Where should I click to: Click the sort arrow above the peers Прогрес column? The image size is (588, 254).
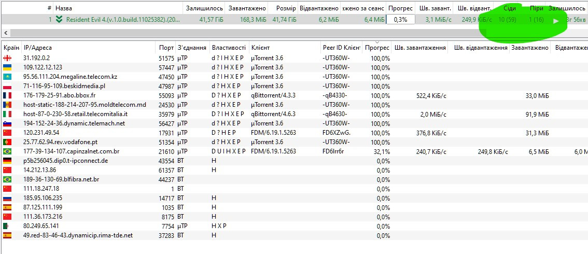click(377, 43)
